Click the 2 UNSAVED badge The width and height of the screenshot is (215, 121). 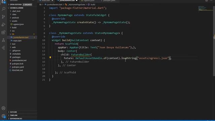[27, 4]
